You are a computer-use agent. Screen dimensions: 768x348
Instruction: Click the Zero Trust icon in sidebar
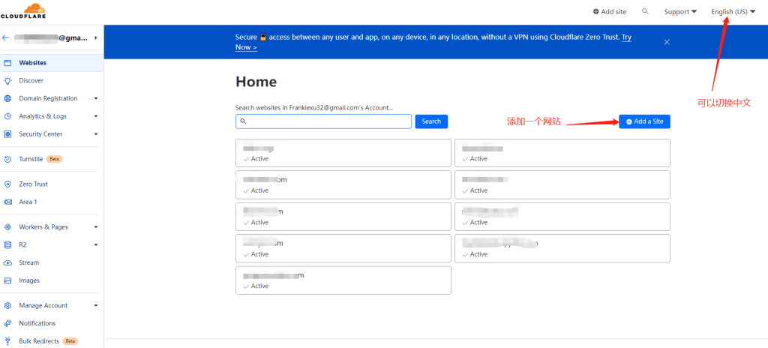[x=7, y=184]
